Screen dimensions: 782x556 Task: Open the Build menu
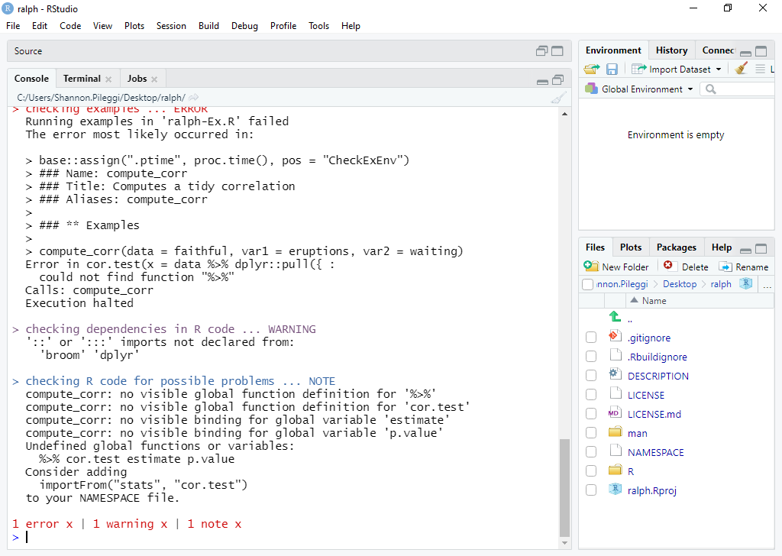tap(208, 26)
